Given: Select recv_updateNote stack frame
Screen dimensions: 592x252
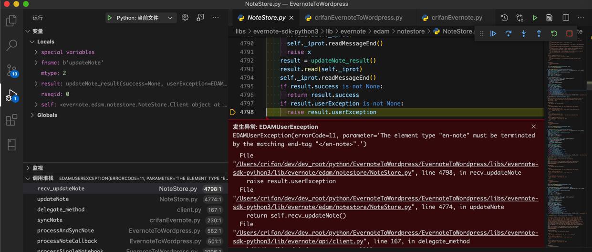Looking at the screenshot, I should pos(125,189).
